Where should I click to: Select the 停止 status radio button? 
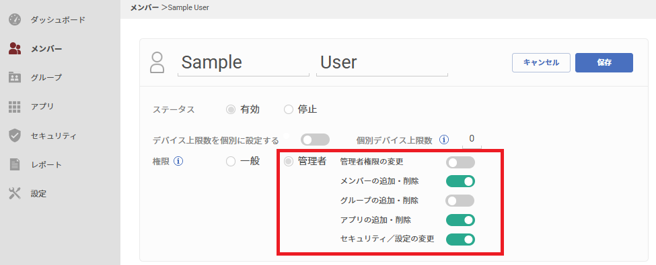(x=288, y=110)
